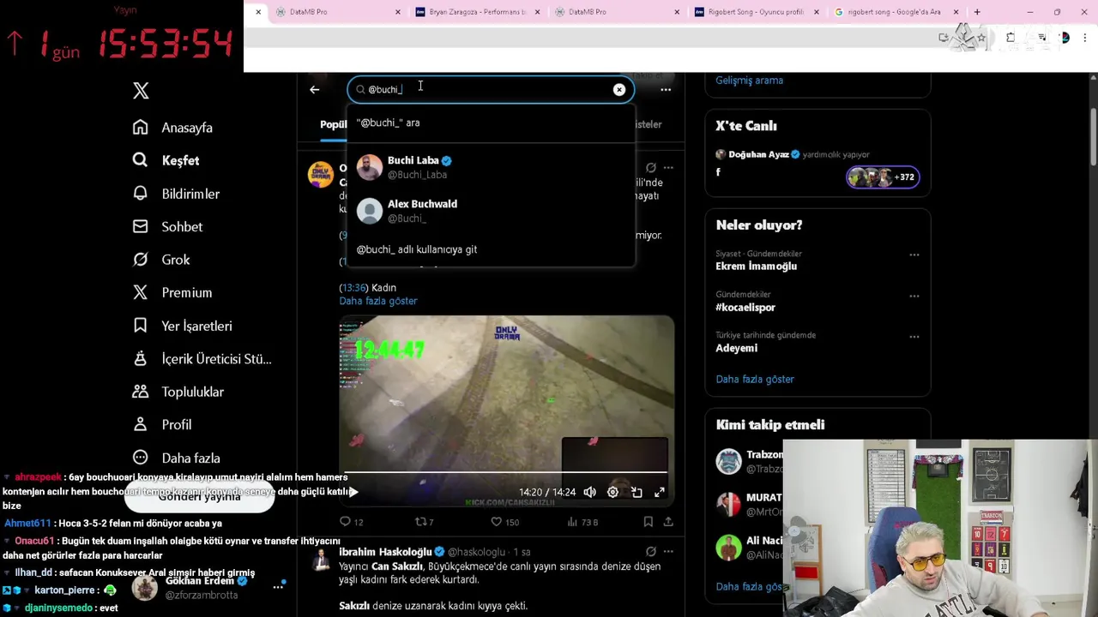The height and width of the screenshot is (617, 1098).
Task: Open options for Ekrem İmamoğlu trend
Action: 914,255
